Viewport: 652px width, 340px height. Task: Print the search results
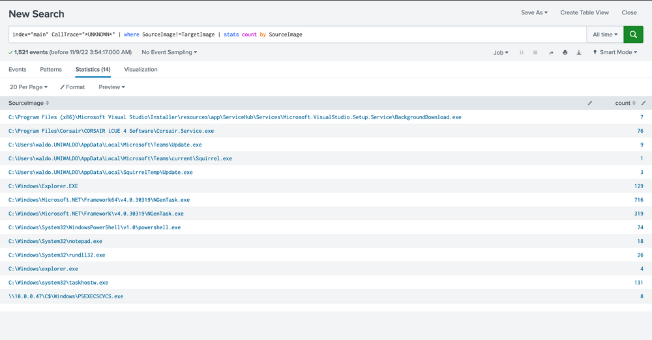(x=565, y=52)
